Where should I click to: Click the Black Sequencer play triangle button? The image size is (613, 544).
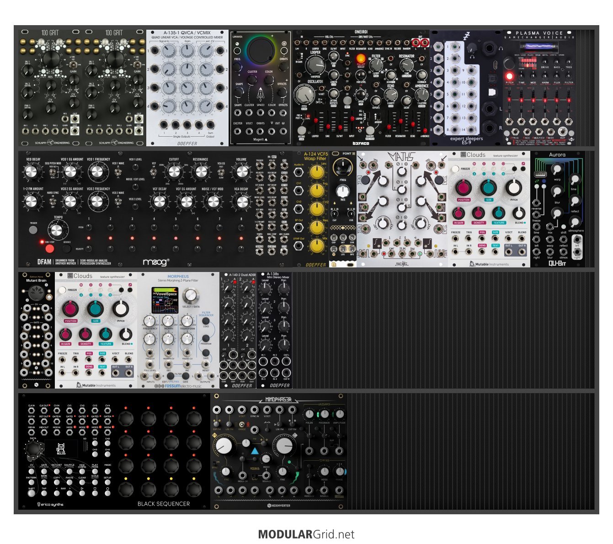click(82, 493)
